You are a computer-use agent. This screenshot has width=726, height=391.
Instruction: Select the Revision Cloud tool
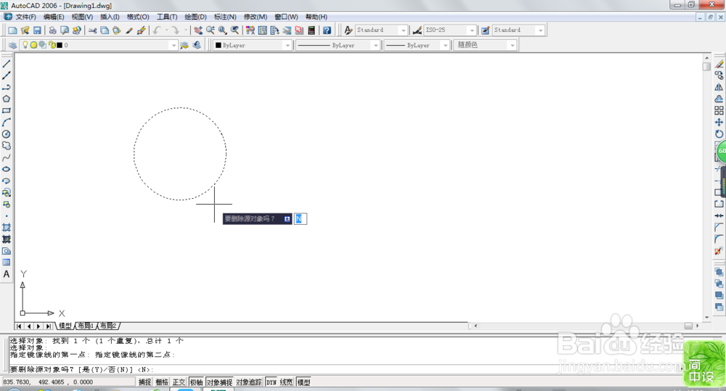(x=7, y=146)
